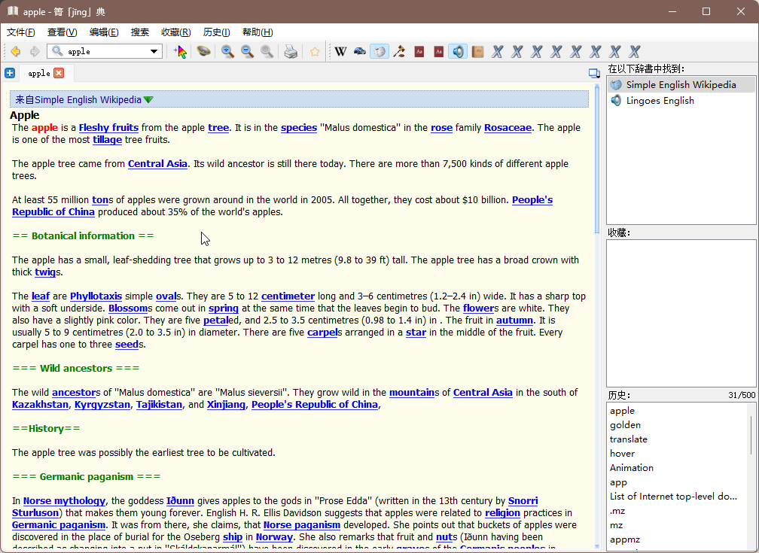
Task: Print the article with the printer icon
Action: (291, 51)
